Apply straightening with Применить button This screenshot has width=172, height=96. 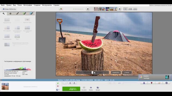coord(116,73)
